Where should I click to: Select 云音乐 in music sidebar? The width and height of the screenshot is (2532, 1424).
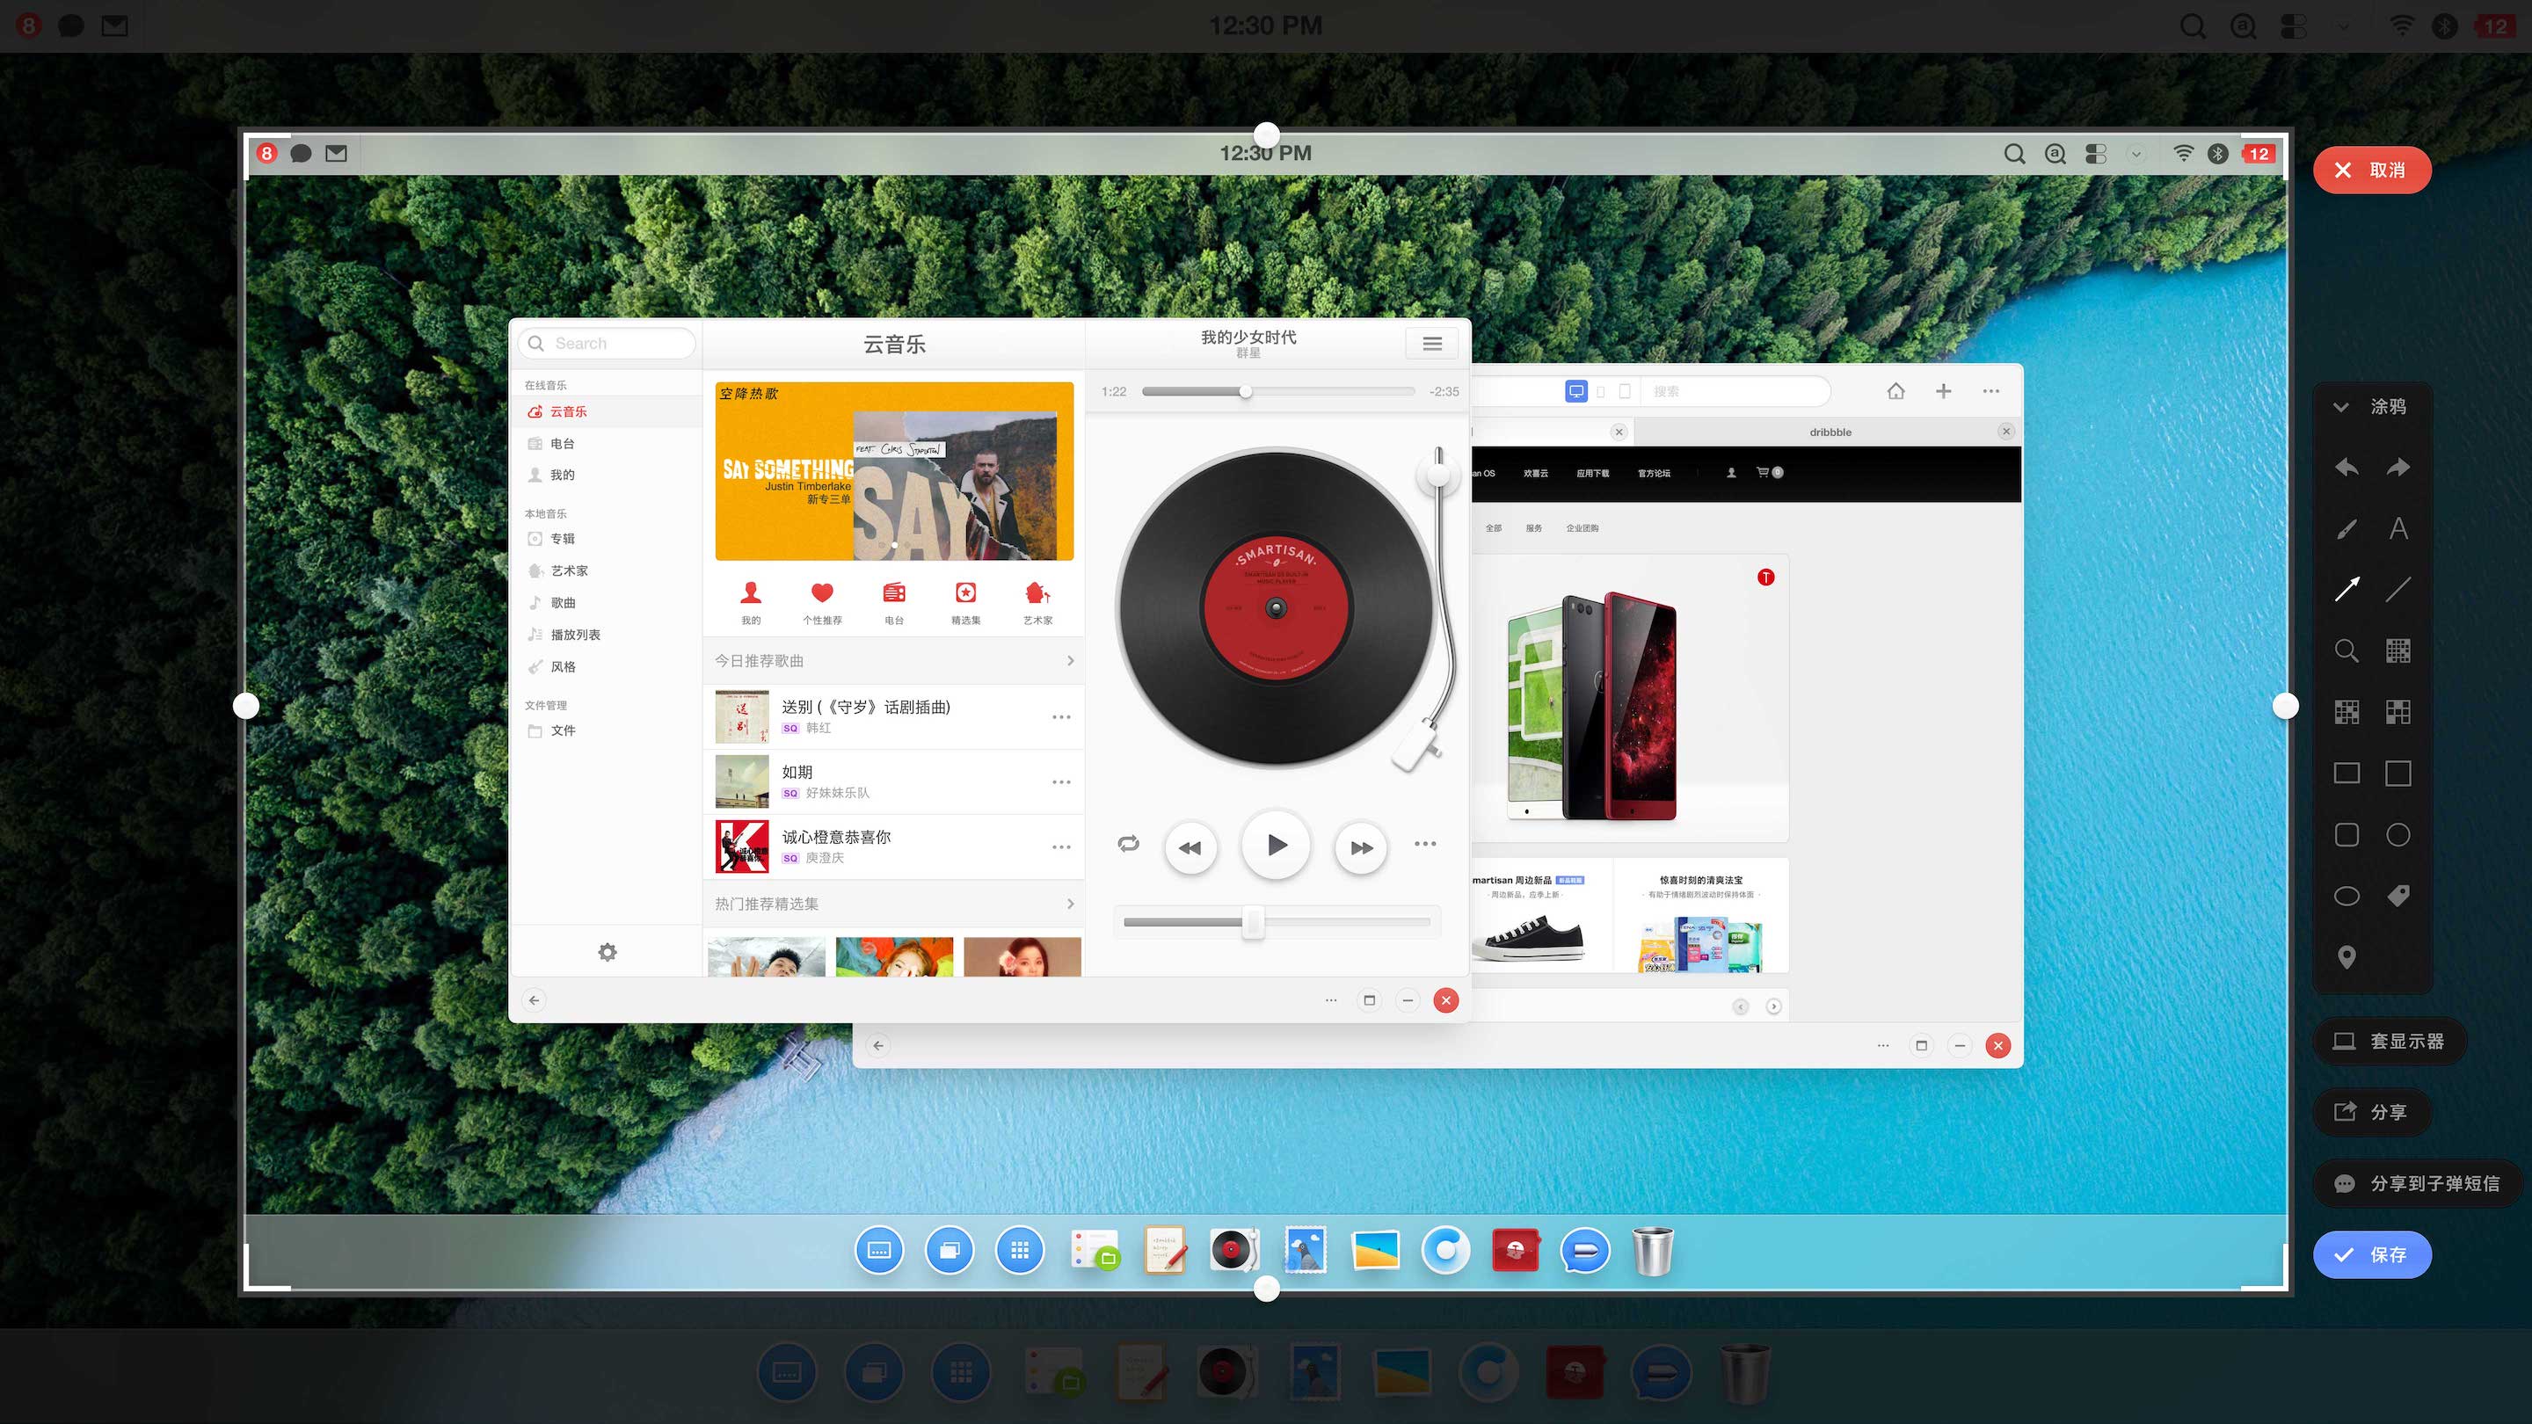606,411
